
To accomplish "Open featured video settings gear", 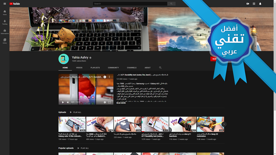I will pyautogui.click(x=105, y=102).
